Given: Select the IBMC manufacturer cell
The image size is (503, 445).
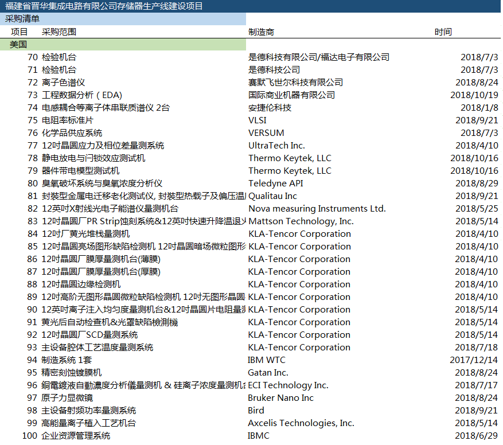Looking at the screenshot, I should point(258,436).
